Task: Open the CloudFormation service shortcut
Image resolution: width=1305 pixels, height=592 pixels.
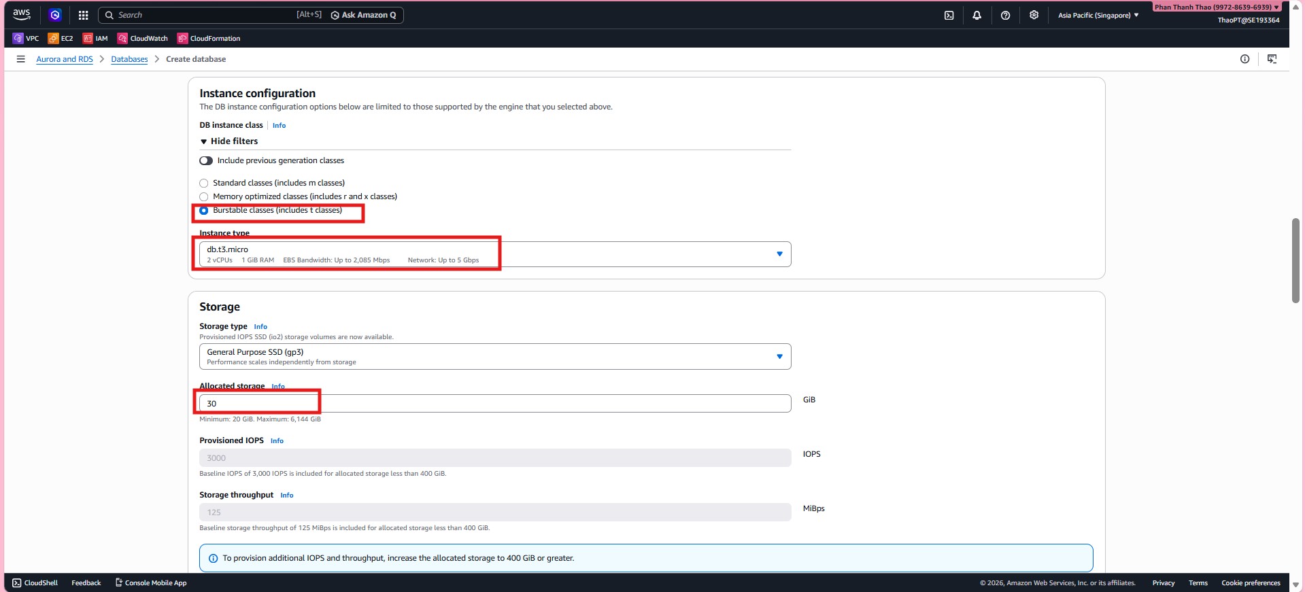Action: coord(209,38)
